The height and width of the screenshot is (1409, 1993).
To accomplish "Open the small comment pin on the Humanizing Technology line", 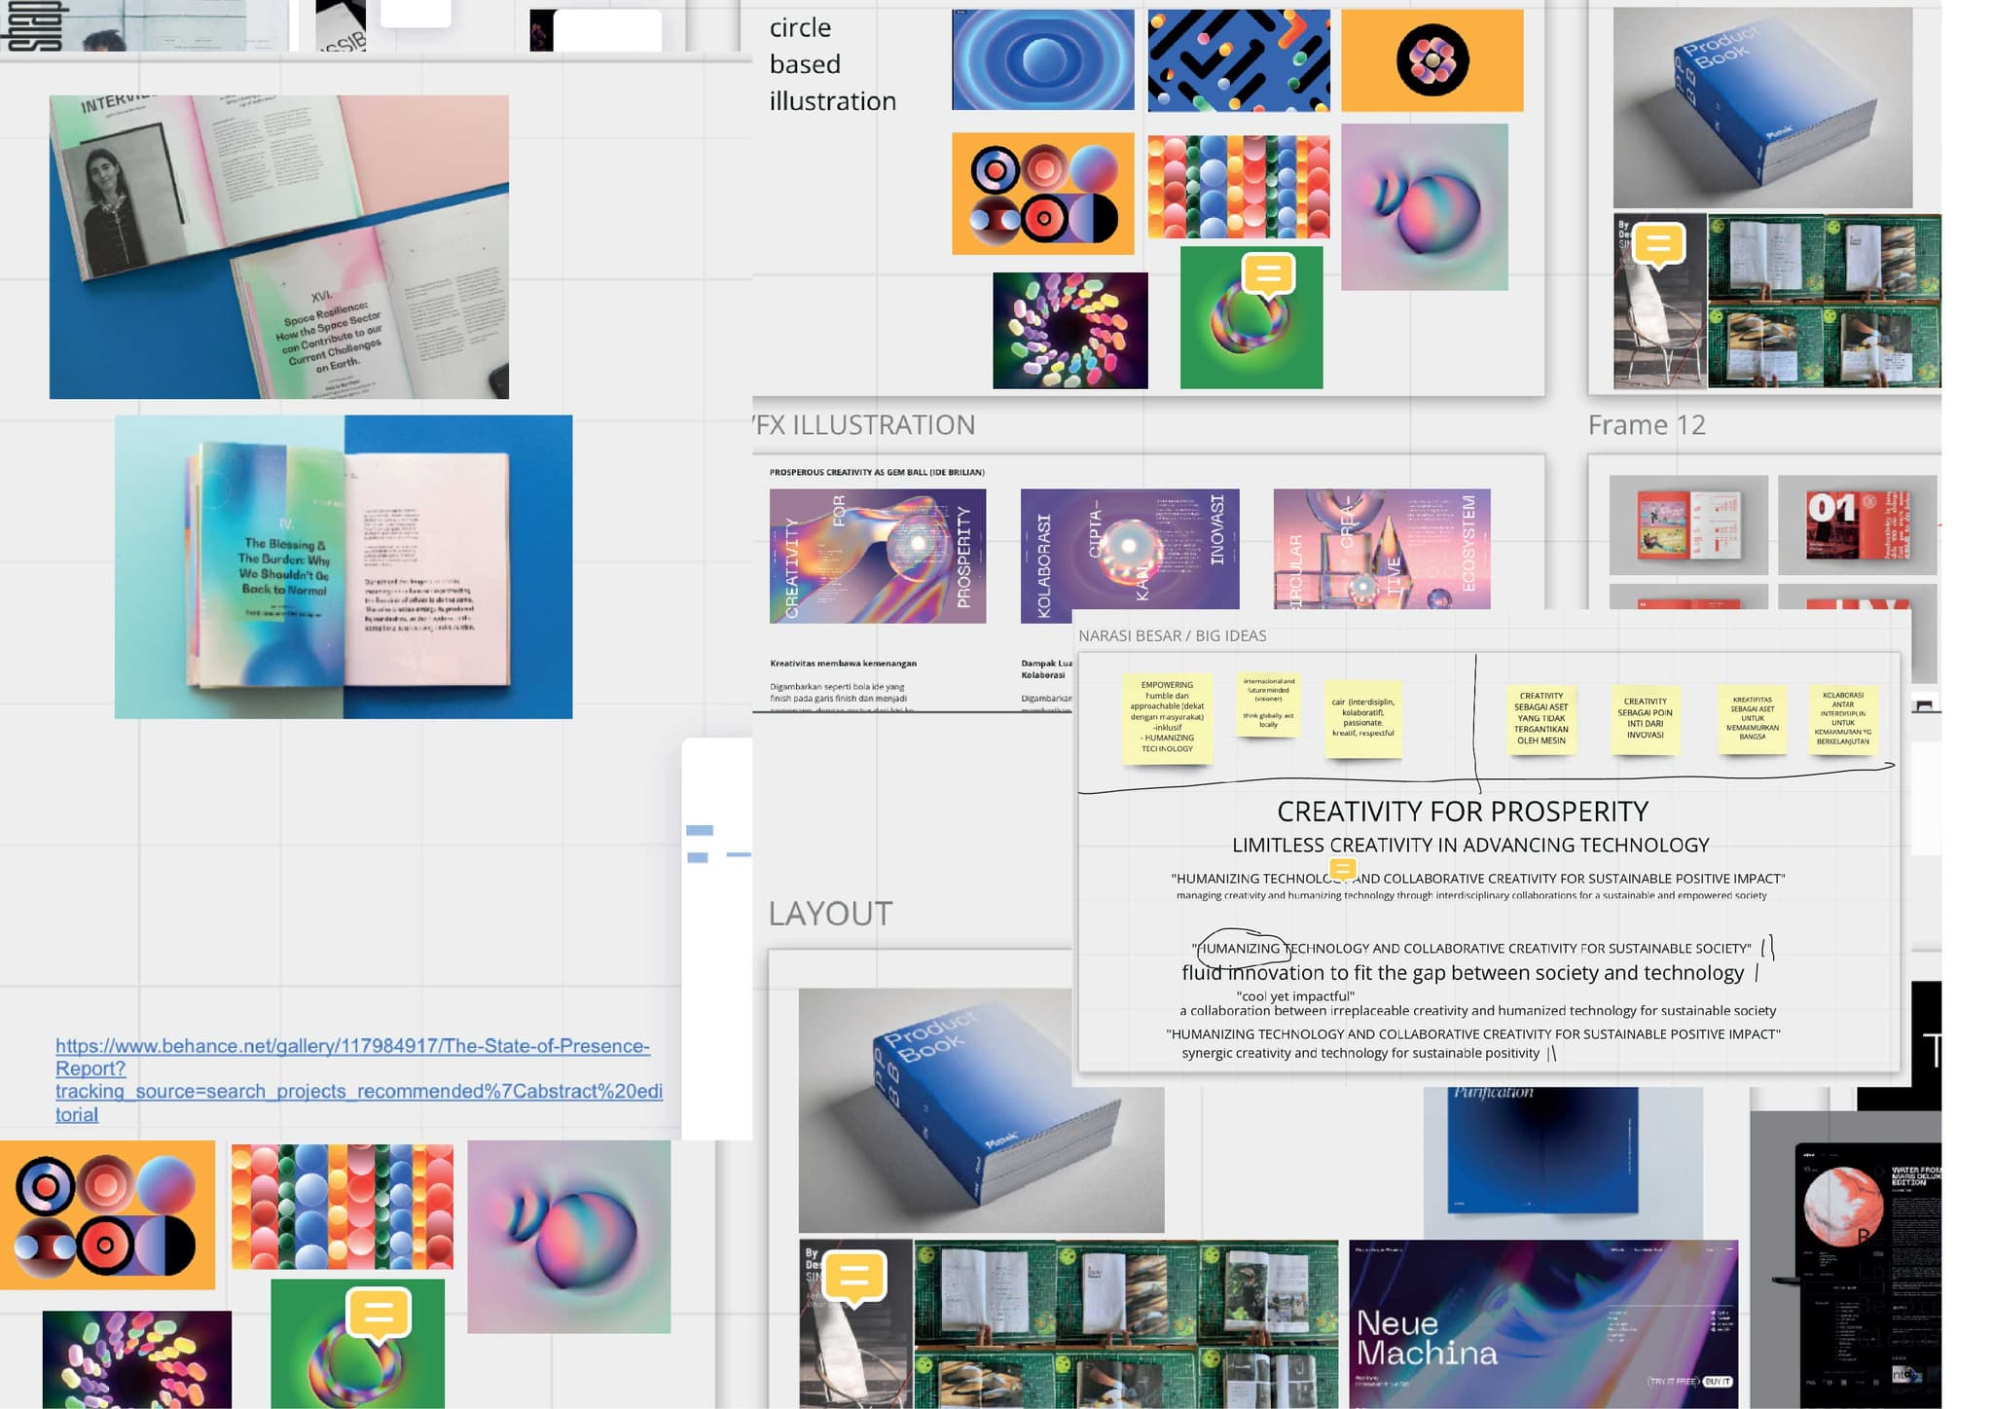I will [x=1342, y=869].
